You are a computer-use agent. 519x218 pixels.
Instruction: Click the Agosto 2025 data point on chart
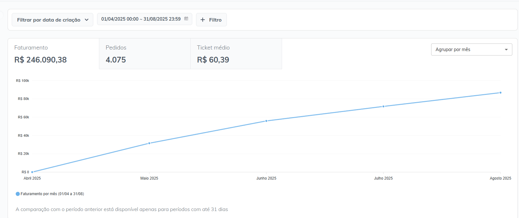(501, 93)
